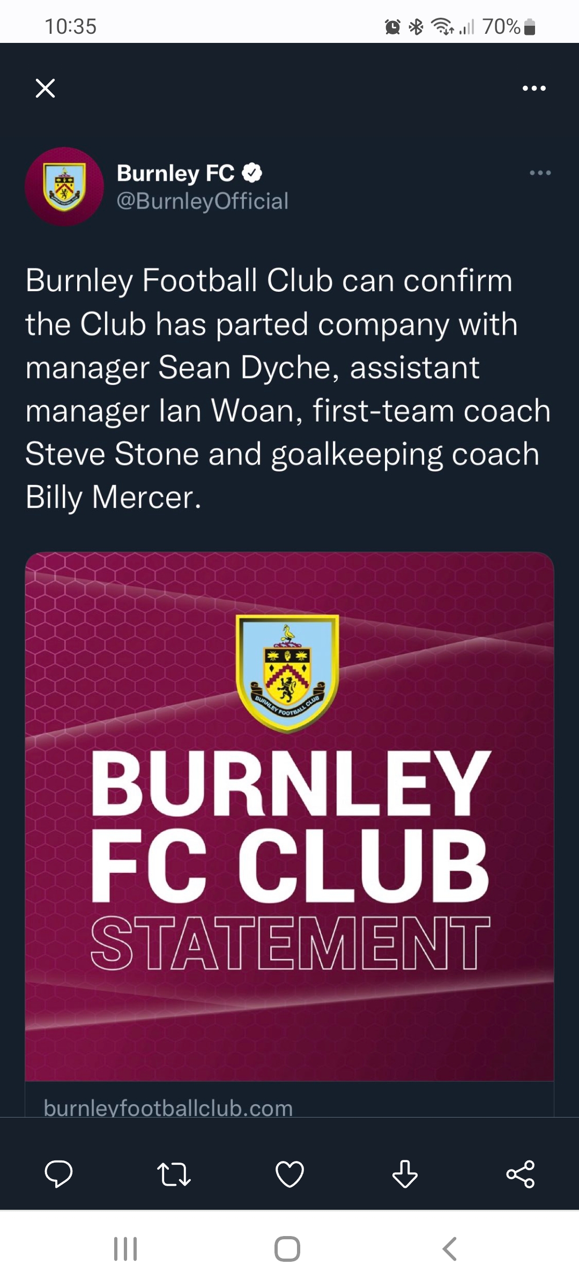579x1287 pixels.
Task: Tap the Android recent apps button
Action: (x=125, y=1249)
